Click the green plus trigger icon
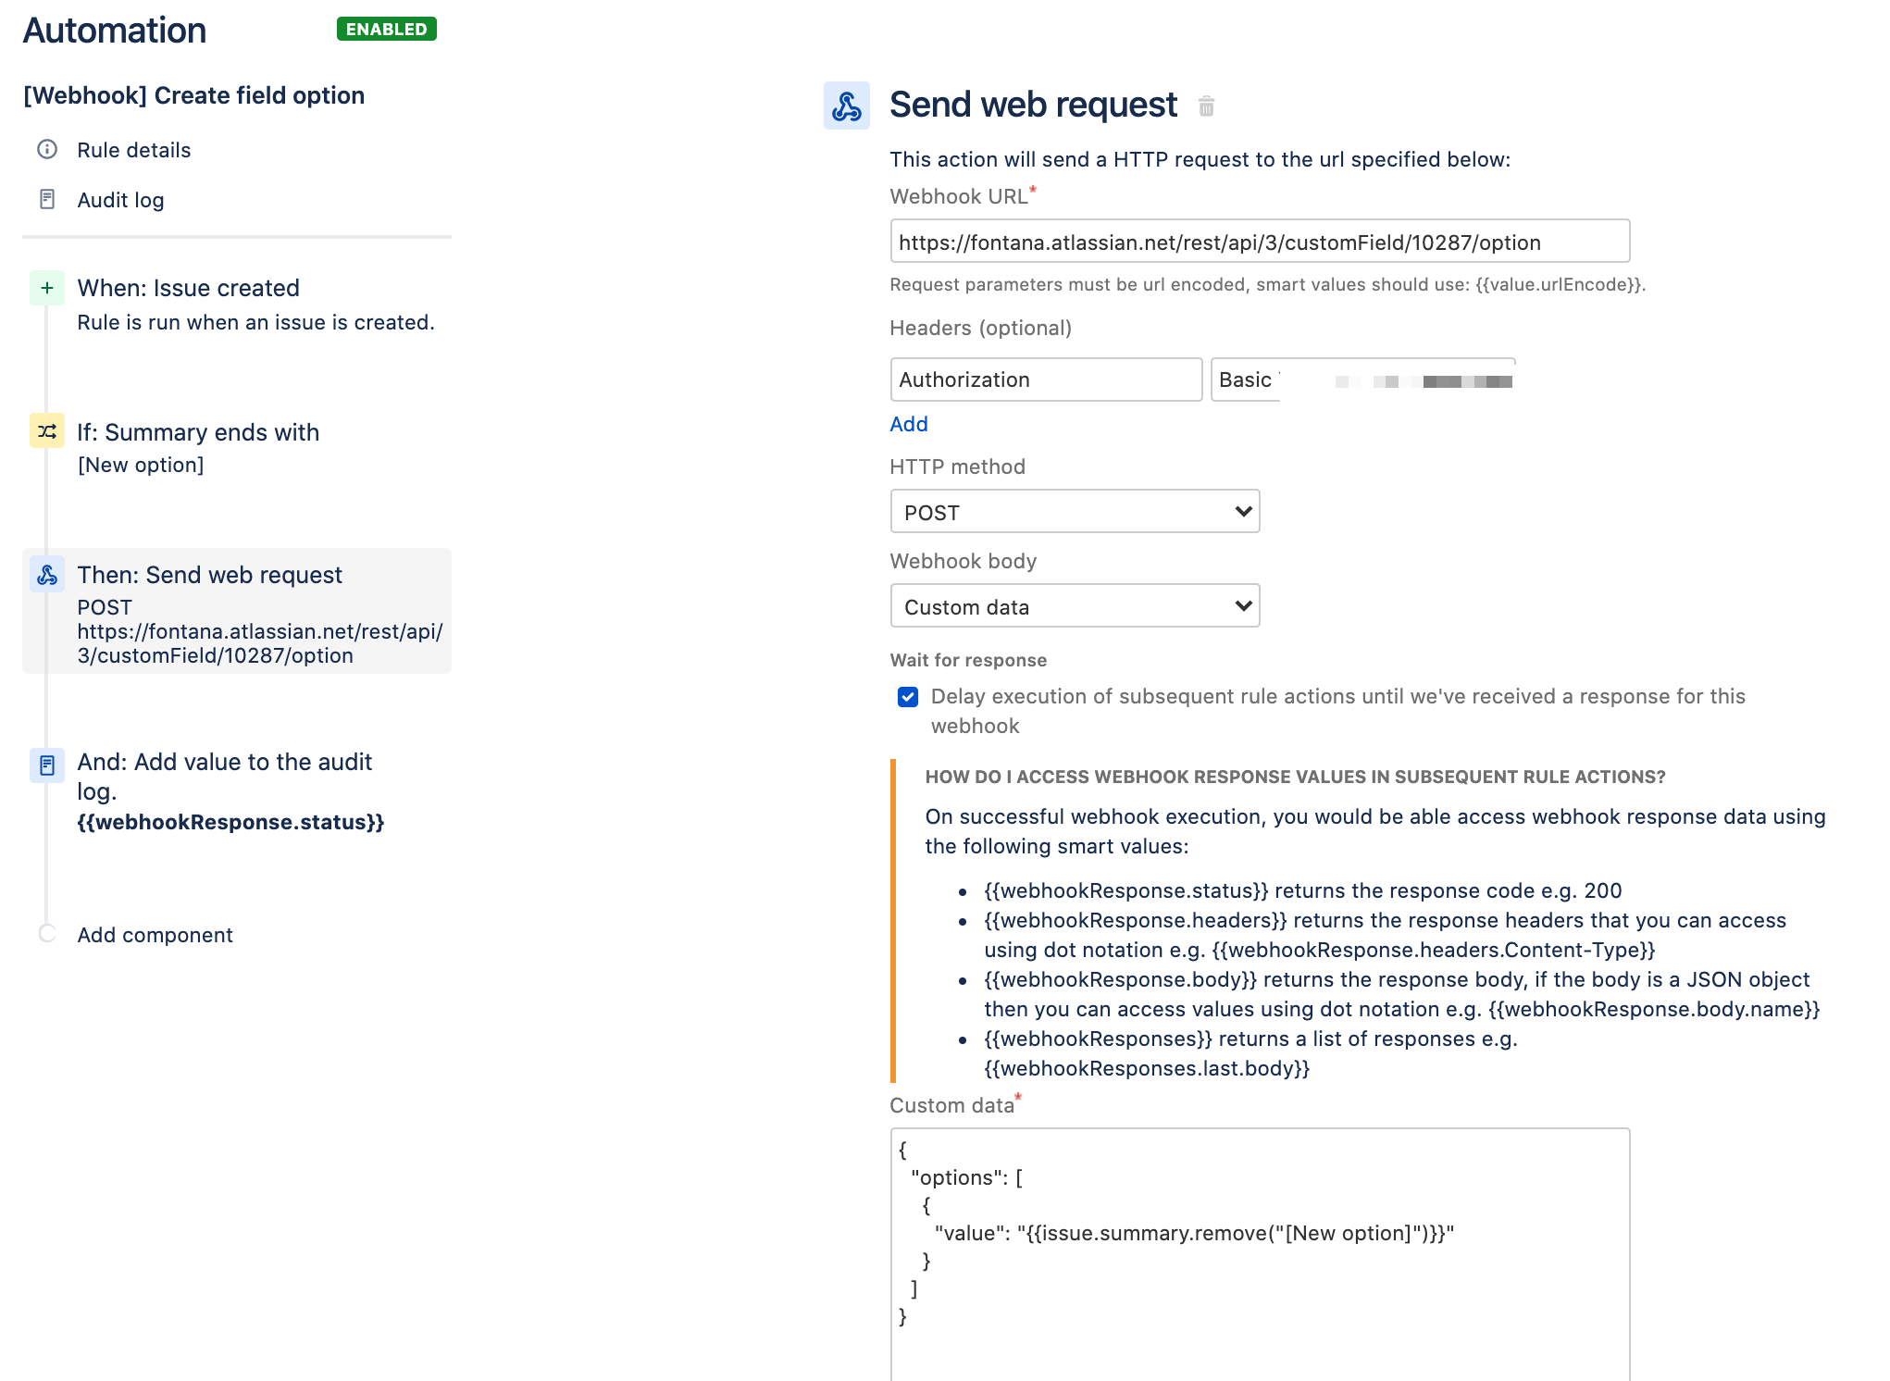Image resolution: width=1890 pixels, height=1381 pixels. 47,288
